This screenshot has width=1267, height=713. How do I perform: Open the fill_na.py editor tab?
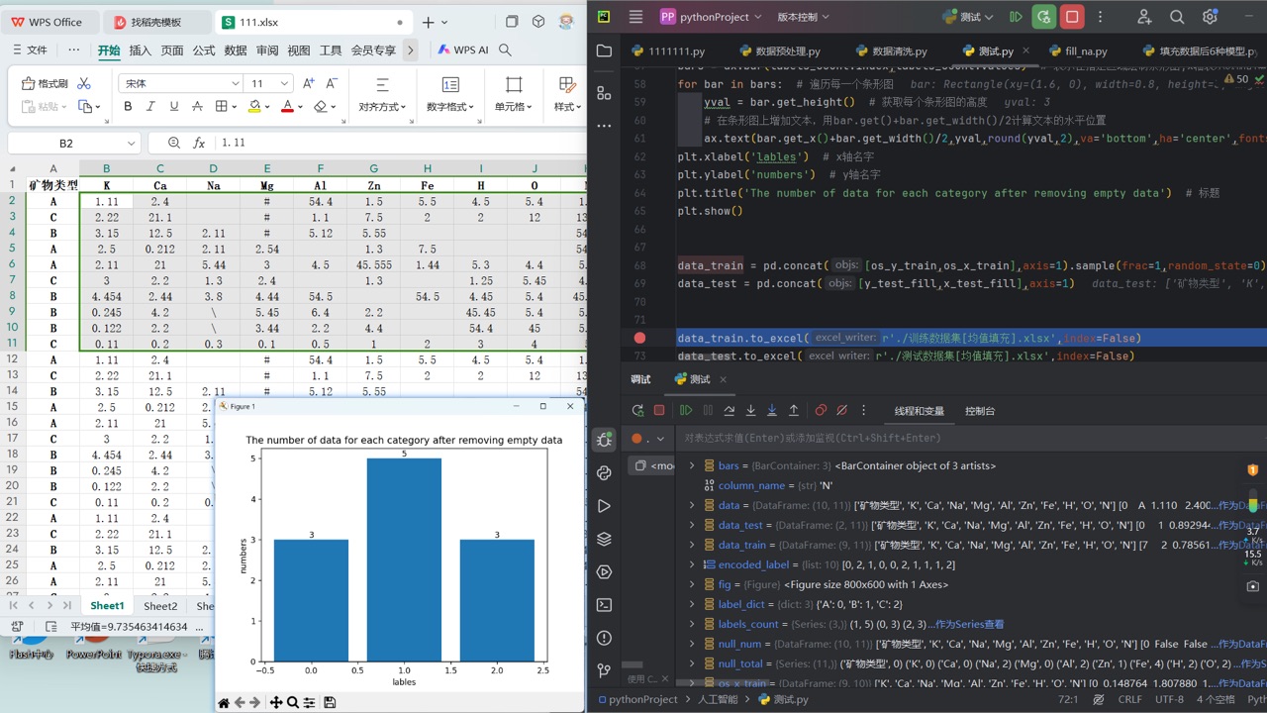click(x=1078, y=51)
